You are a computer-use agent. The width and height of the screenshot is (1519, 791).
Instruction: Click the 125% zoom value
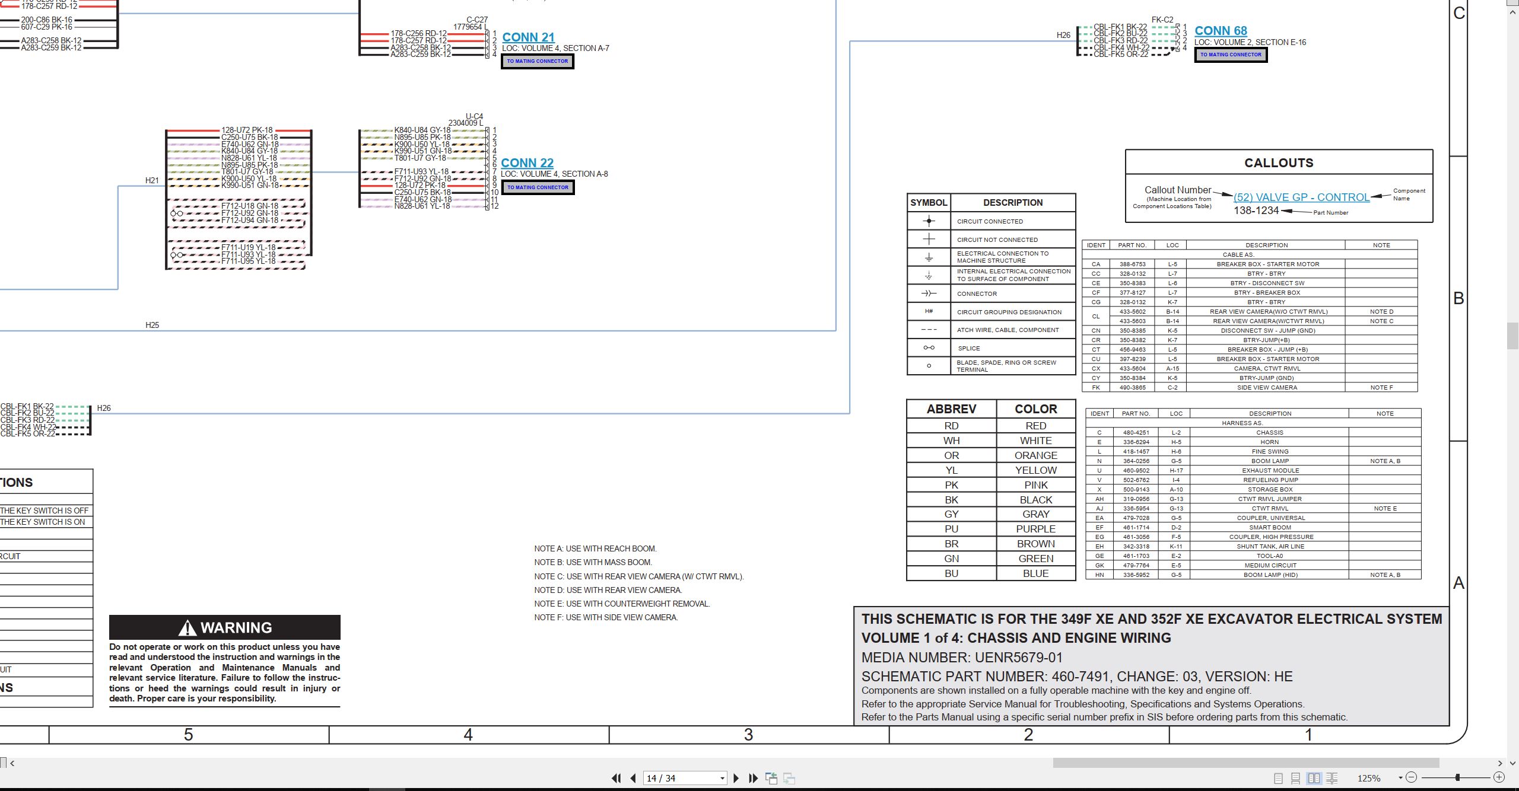tap(1369, 778)
